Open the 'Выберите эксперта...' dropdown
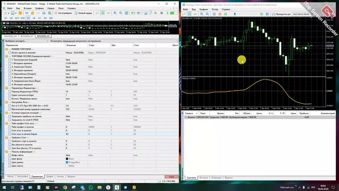This screenshot has height=191, width=339. pos(26,41)
